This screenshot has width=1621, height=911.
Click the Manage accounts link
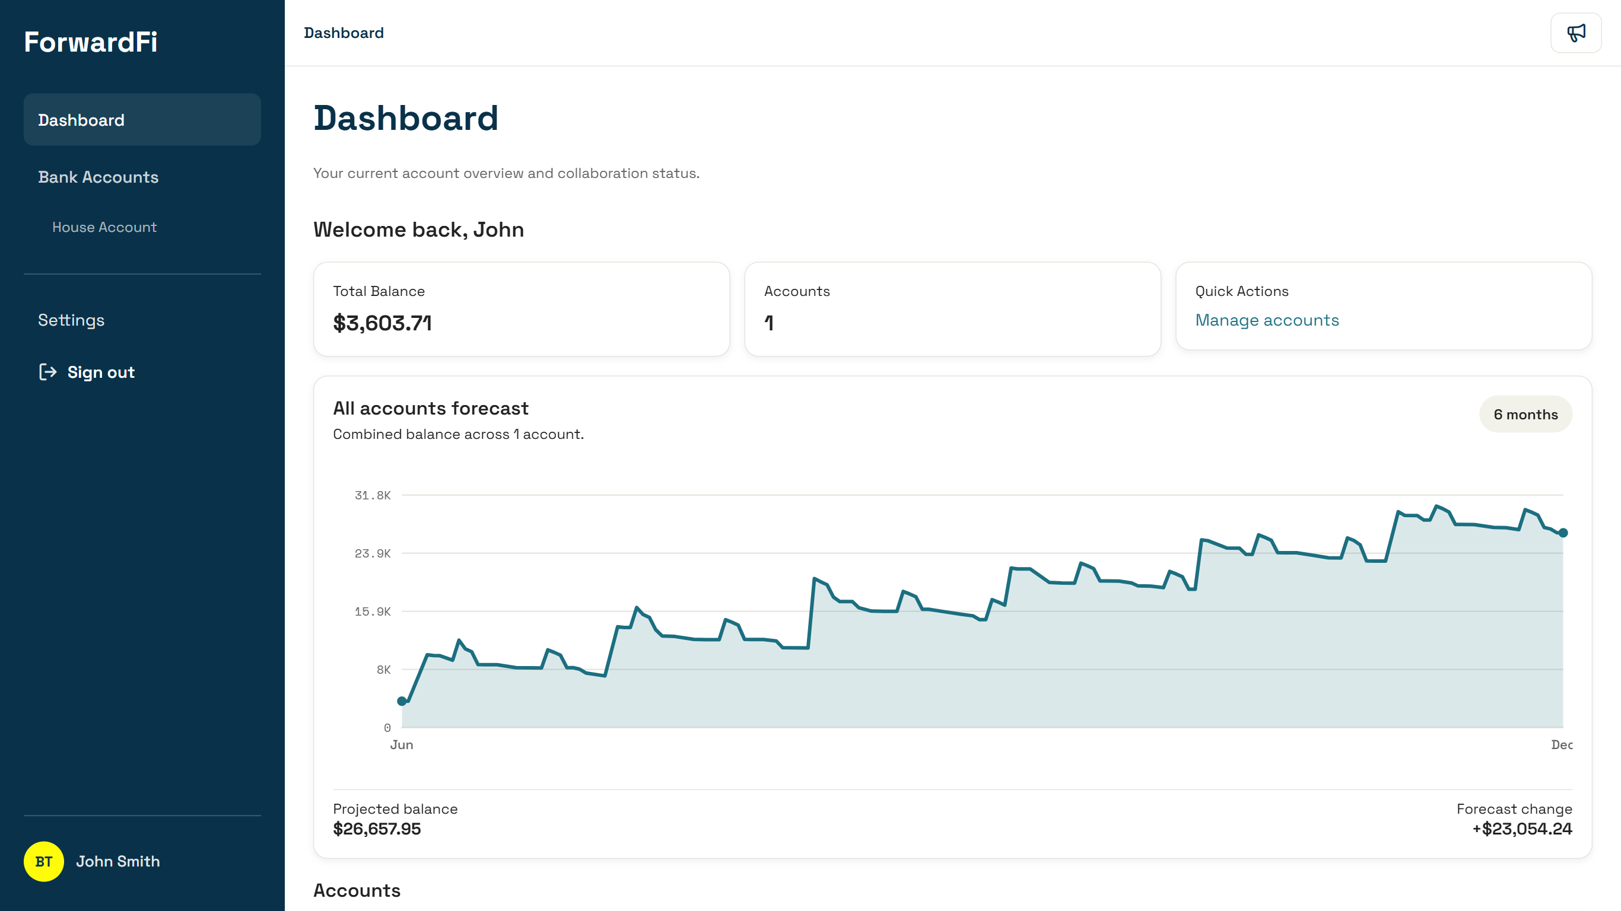click(1267, 320)
